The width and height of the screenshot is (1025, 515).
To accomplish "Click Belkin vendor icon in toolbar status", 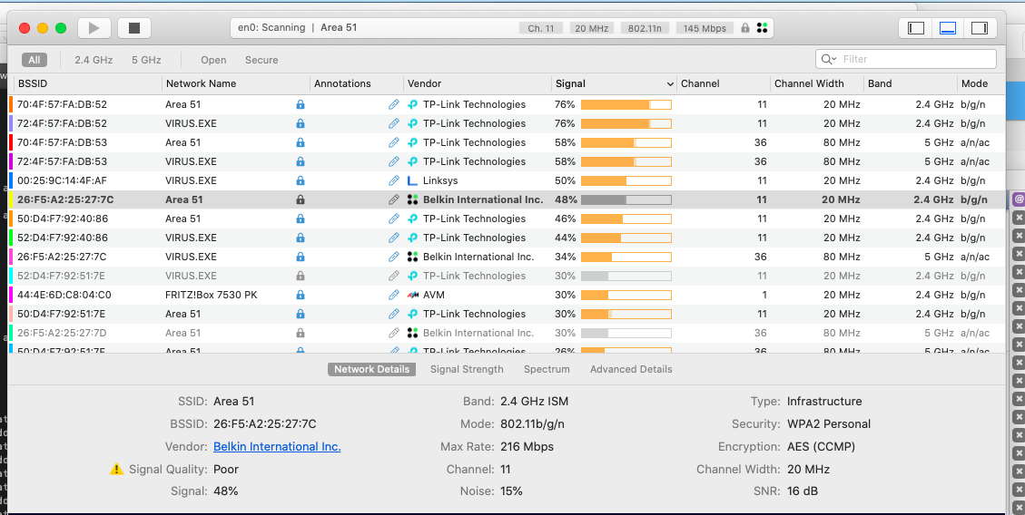I will 762,28.
